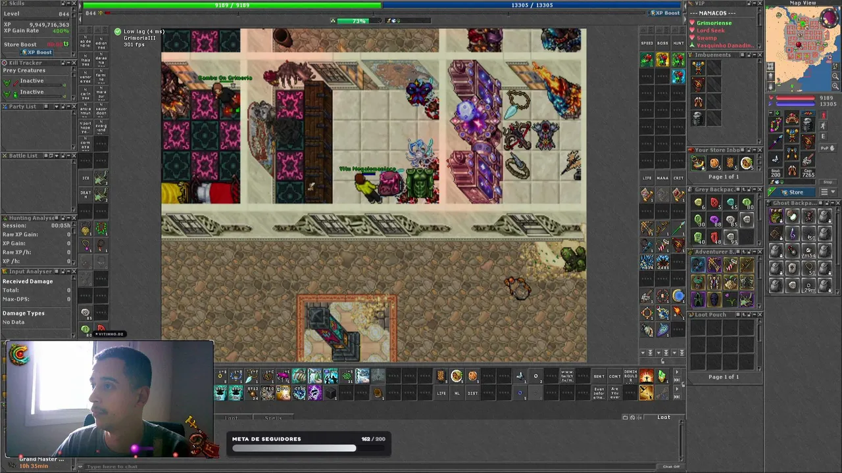Screen dimensions: 842x473
Task: Select the first item in Your Store Inbox
Action: pos(698,163)
